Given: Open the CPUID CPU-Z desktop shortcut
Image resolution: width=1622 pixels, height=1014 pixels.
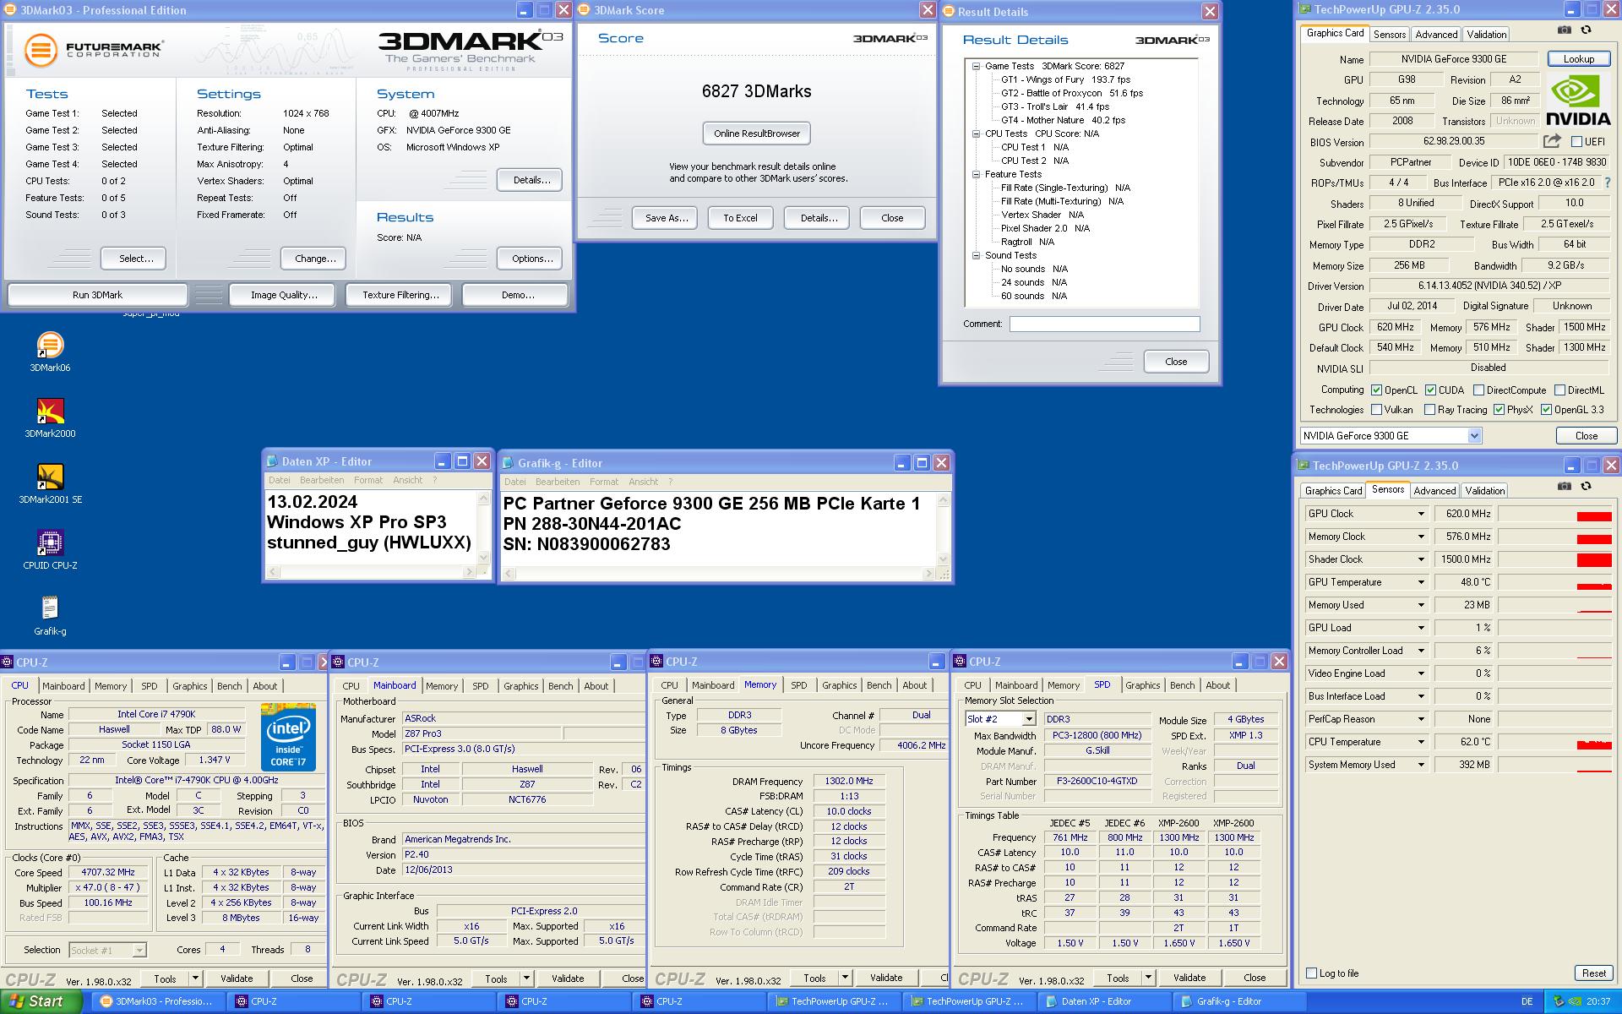Looking at the screenshot, I should point(50,548).
